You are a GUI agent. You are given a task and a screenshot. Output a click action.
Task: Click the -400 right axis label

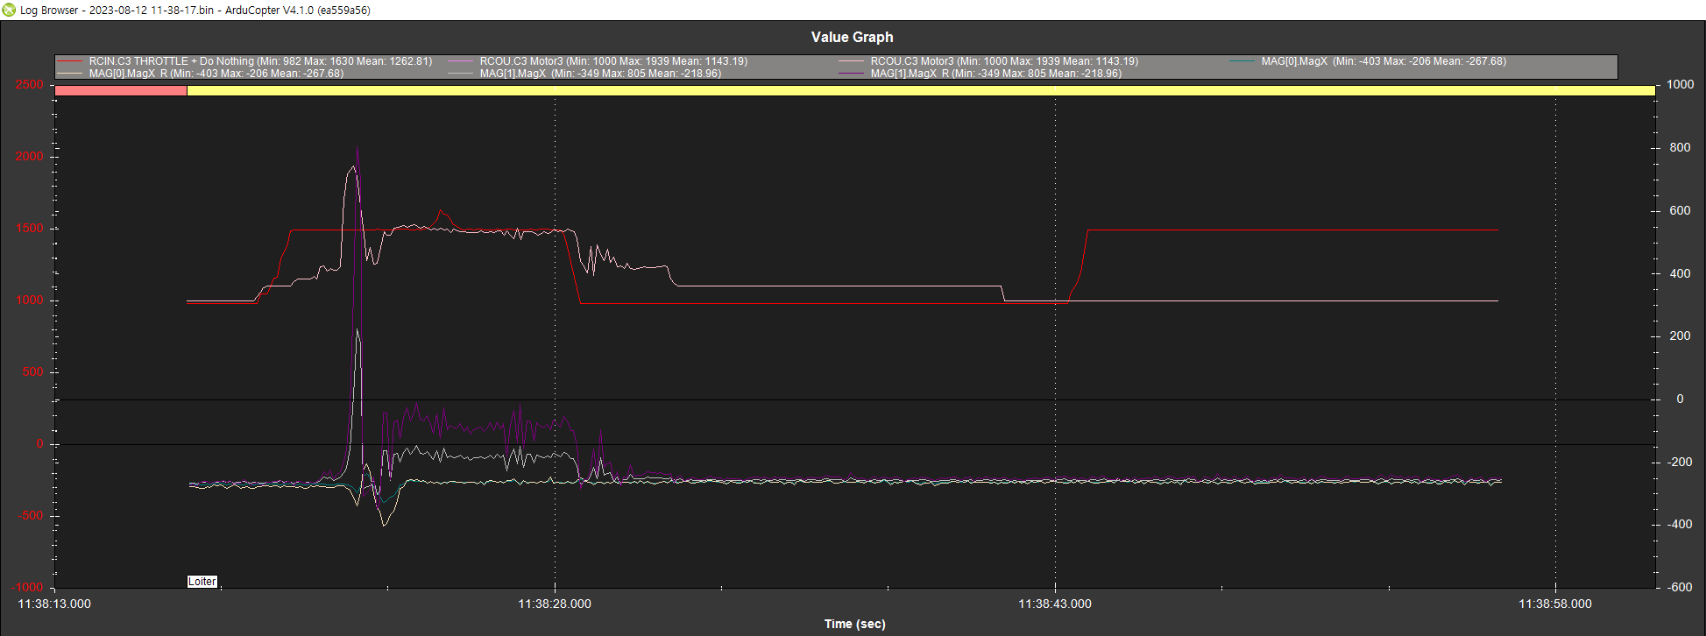(1678, 525)
